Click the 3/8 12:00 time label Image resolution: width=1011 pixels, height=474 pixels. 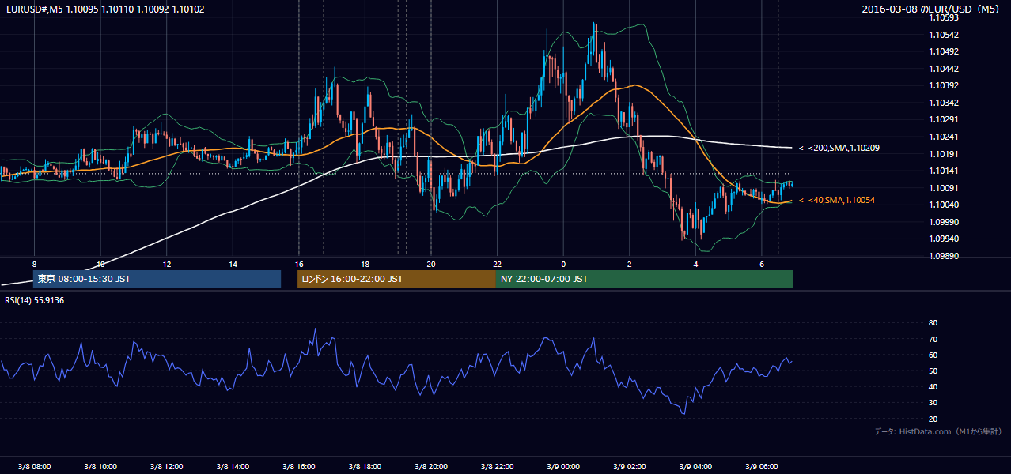[166, 467]
